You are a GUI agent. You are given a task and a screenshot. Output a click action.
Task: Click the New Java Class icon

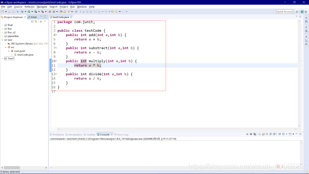tap(54, 12)
